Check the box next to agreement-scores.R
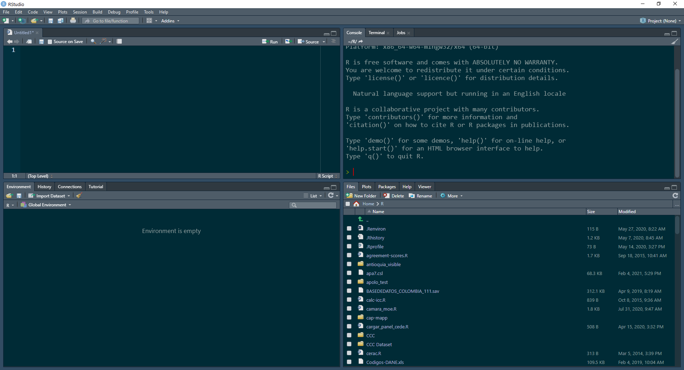684x370 pixels. coord(349,255)
